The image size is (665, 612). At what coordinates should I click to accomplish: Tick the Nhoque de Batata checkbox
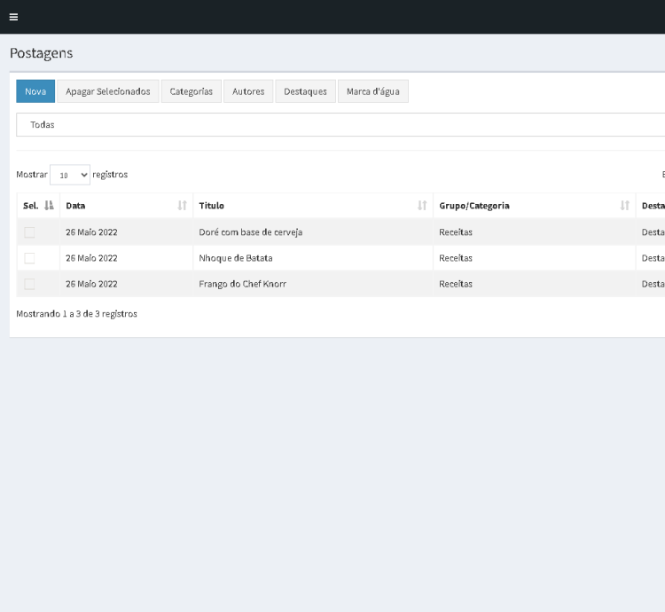point(29,258)
